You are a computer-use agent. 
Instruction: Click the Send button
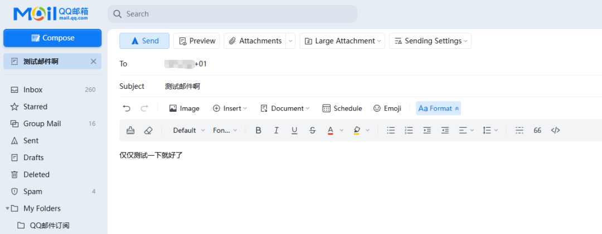pos(144,41)
